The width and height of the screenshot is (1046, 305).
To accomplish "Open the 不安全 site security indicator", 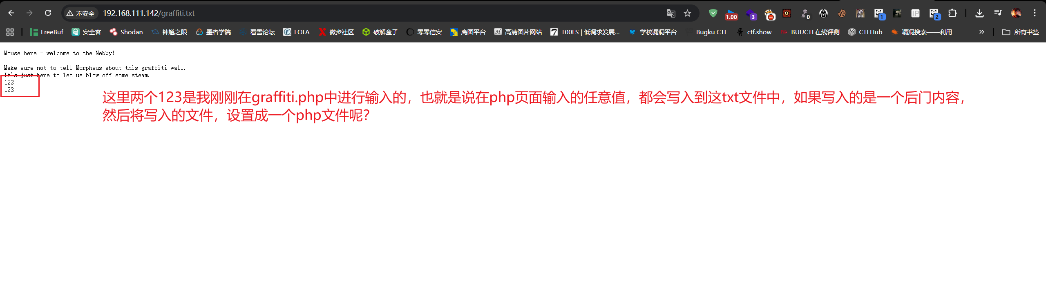I will 80,13.
